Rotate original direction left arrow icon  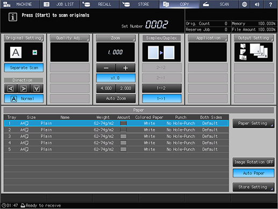click(11, 88)
